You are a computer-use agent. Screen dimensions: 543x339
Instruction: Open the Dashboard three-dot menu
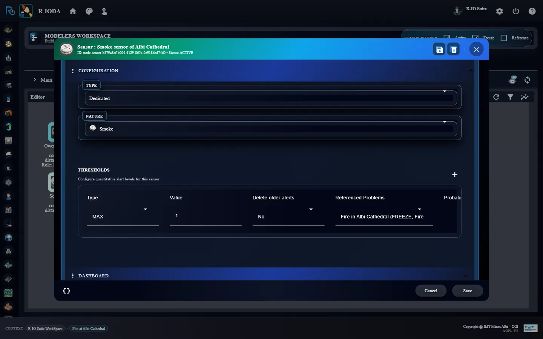(73, 276)
